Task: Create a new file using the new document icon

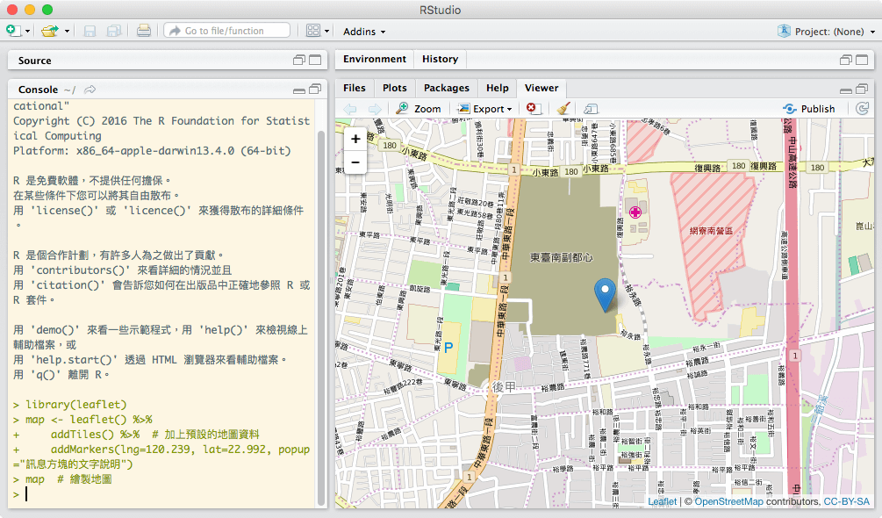Action: coord(12,31)
